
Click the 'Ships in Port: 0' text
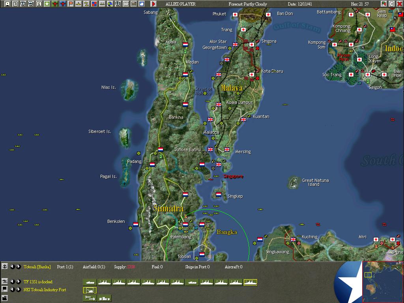[x=197, y=267]
